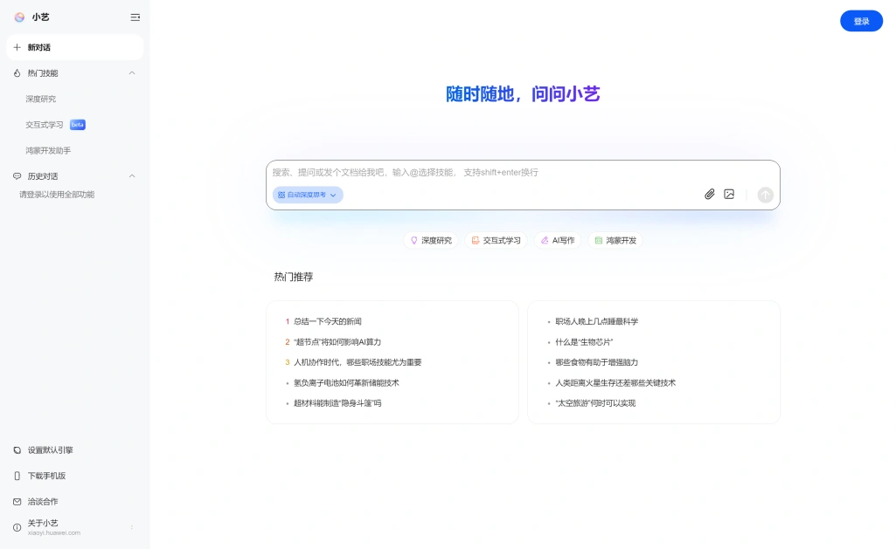Click the 登录 login button
Viewport: 896px width, 549px height.
(x=861, y=21)
